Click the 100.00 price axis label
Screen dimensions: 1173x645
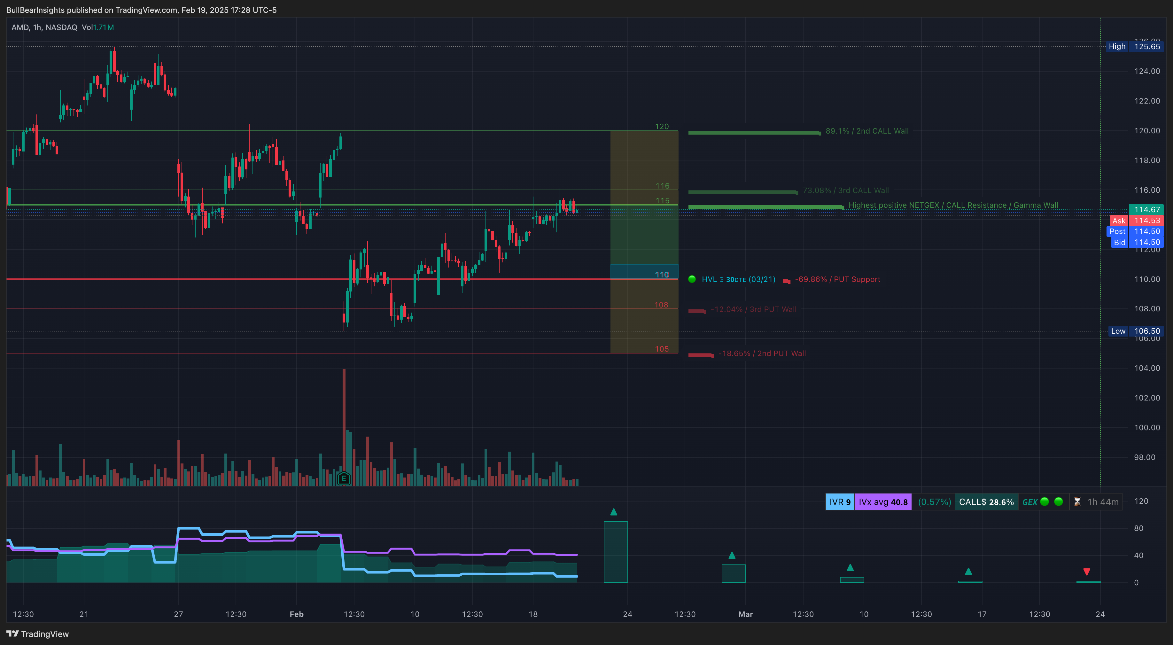(x=1147, y=427)
